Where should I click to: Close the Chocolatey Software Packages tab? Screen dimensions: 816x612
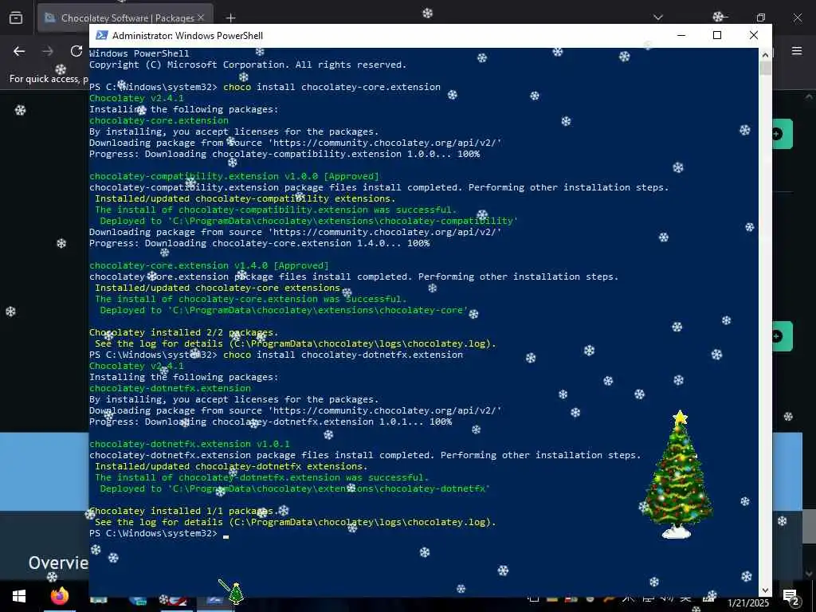pyautogui.click(x=200, y=18)
